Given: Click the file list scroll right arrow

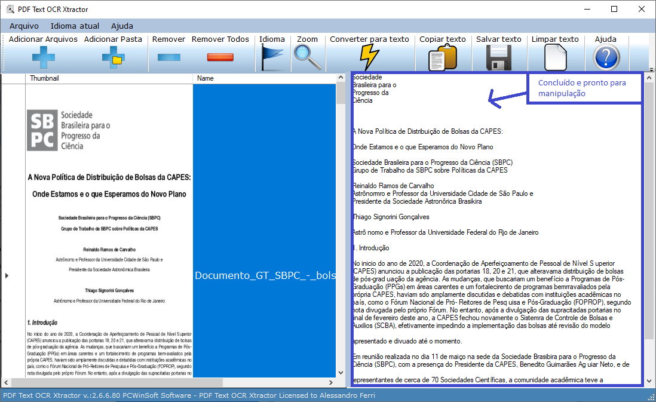Looking at the screenshot, I should point(331,382).
